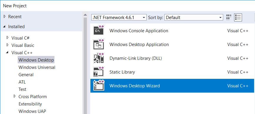Click the Static Library project icon
Viewport: 255px width, 114px height.
click(99, 72)
